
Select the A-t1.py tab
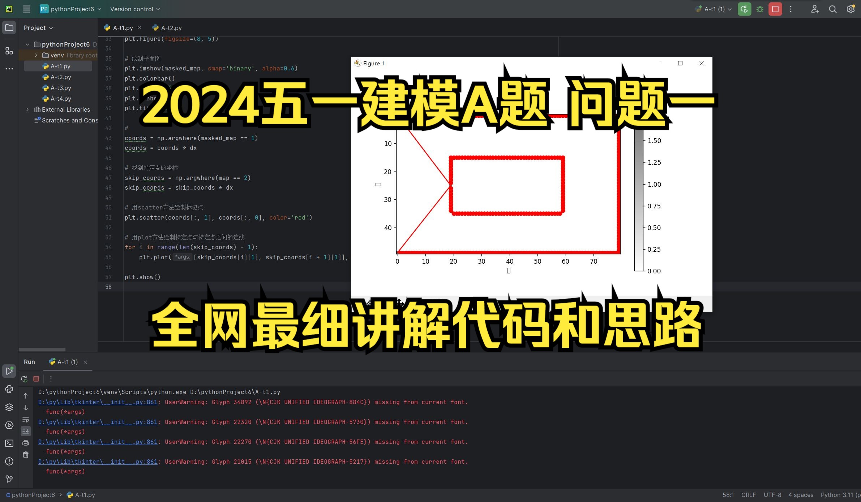point(120,27)
